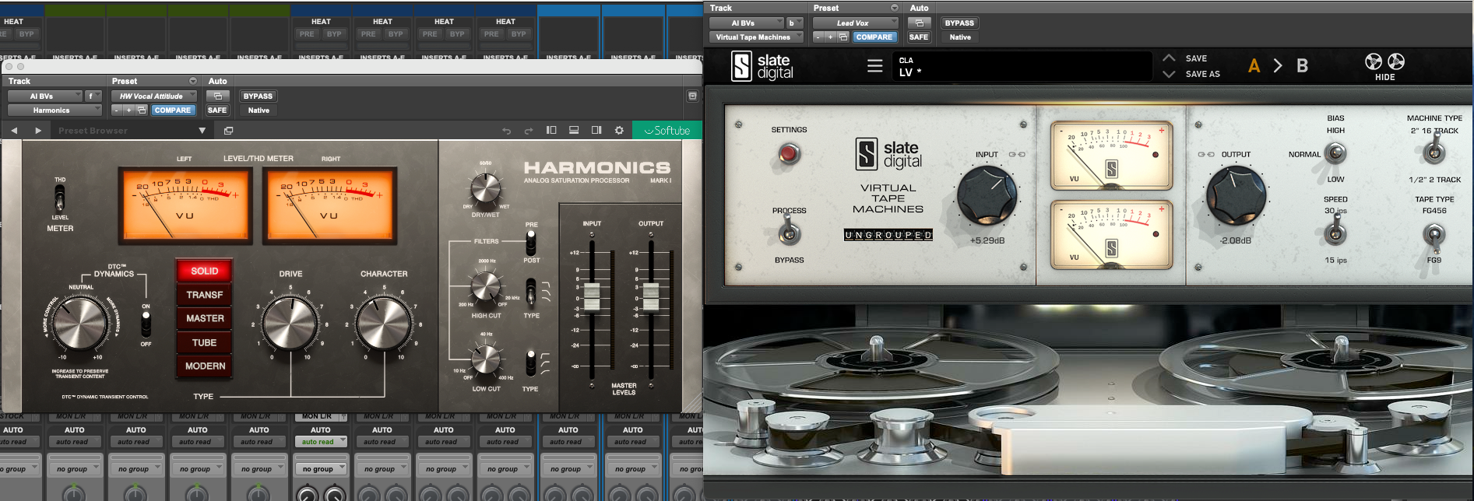Enable SAFE in Harmonics window
Screen dimensions: 1474x501
pos(217,110)
